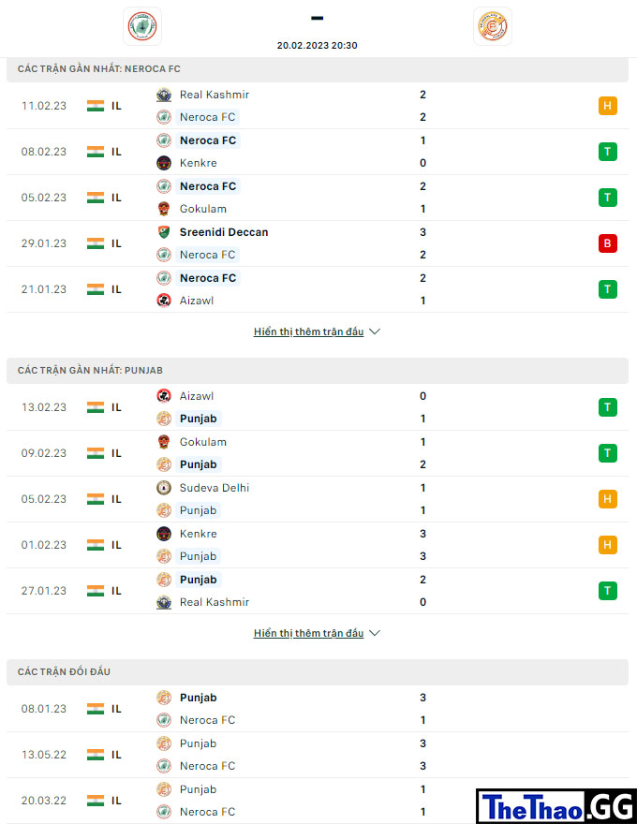Click green T badge for 13.02.23 Aizawl match

point(608,407)
